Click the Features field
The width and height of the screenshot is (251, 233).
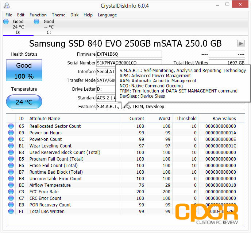pos(170,107)
